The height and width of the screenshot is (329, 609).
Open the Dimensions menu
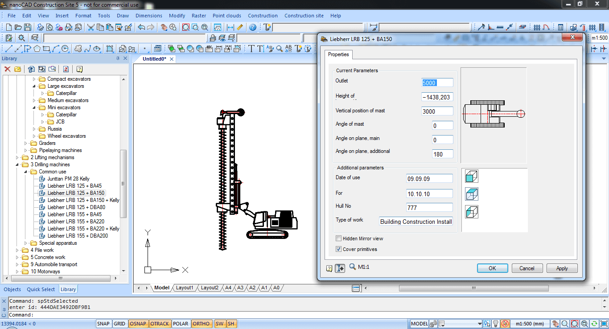[149, 16]
